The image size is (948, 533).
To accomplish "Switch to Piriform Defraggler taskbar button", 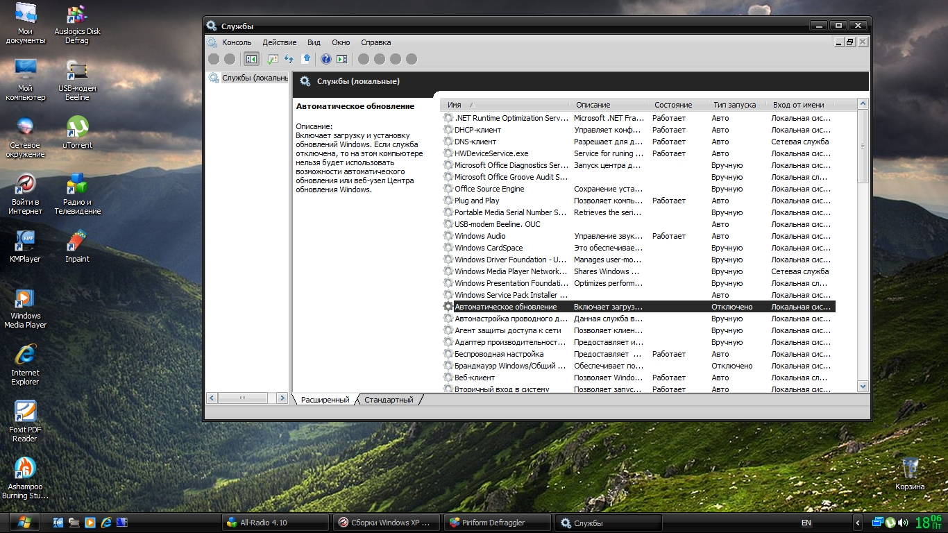I will click(498, 523).
